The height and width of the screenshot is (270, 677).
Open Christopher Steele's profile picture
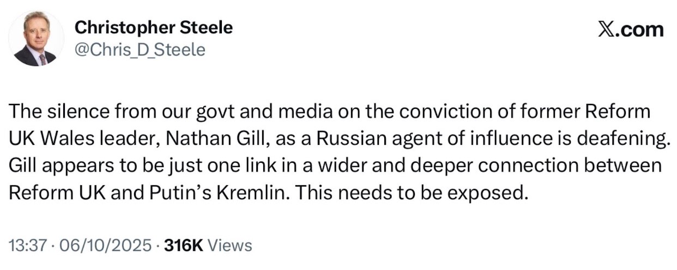36,39
